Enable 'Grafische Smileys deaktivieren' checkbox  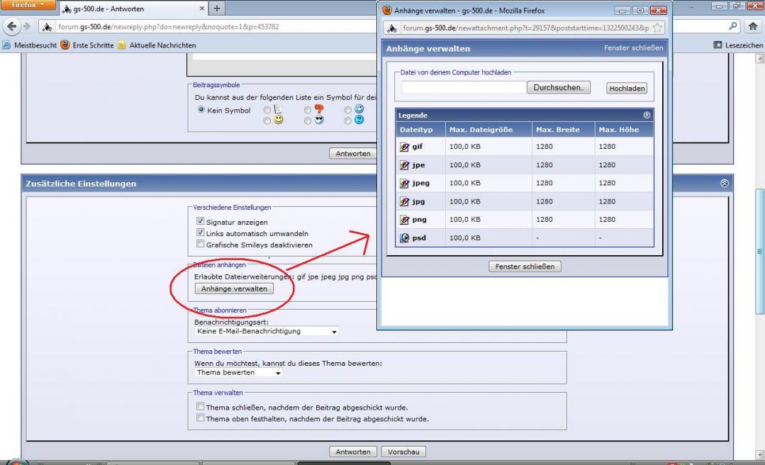click(200, 245)
